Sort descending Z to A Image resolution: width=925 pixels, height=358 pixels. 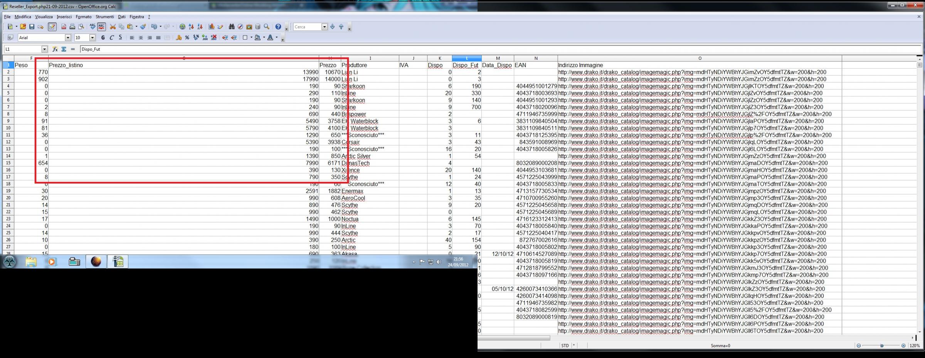[200, 27]
